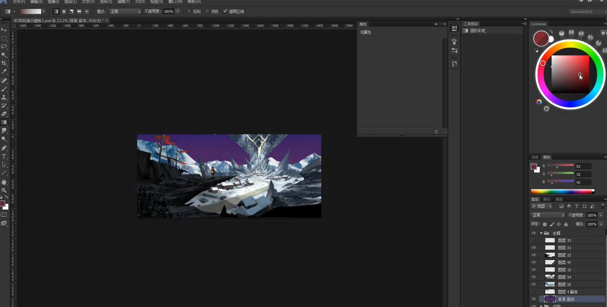The height and width of the screenshot is (307, 607).
Task: Click the lock transparent pixels icon
Action: click(545, 224)
